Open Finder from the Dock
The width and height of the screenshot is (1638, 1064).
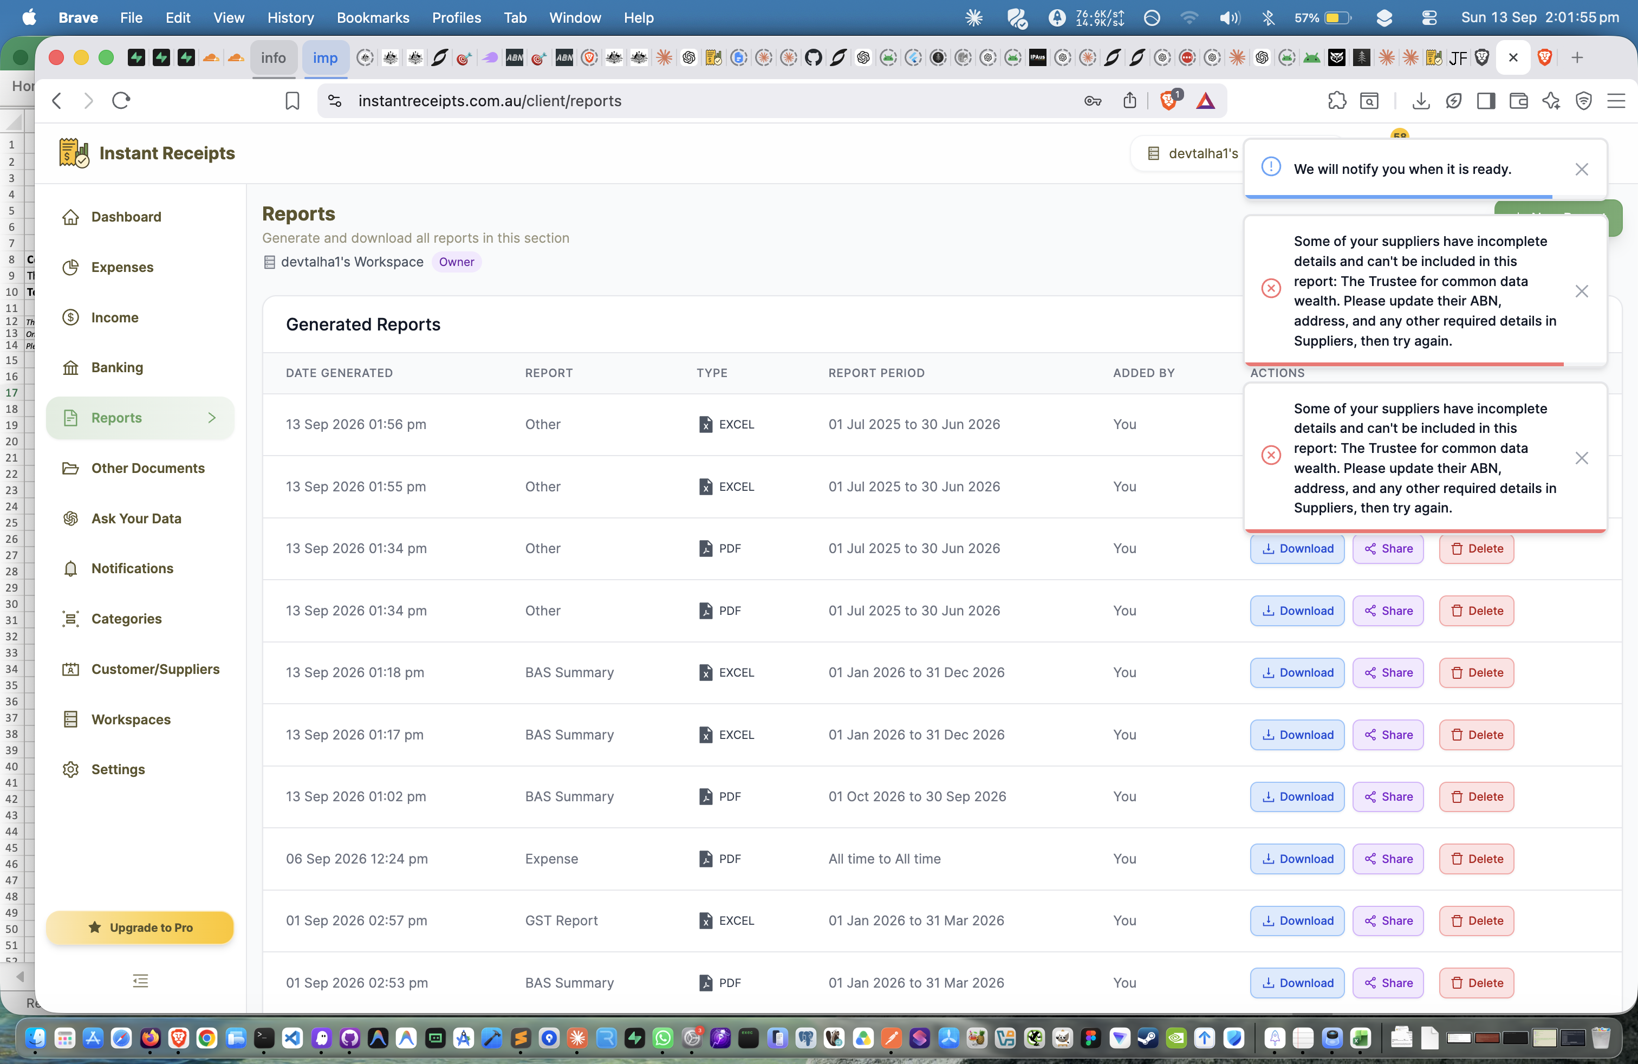click(x=35, y=1038)
